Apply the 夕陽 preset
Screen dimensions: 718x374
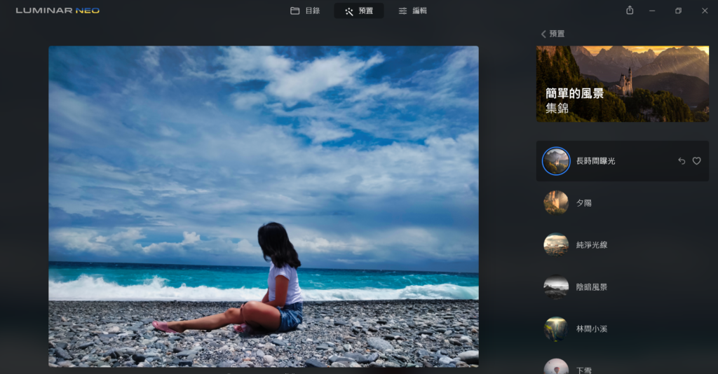tap(623, 202)
